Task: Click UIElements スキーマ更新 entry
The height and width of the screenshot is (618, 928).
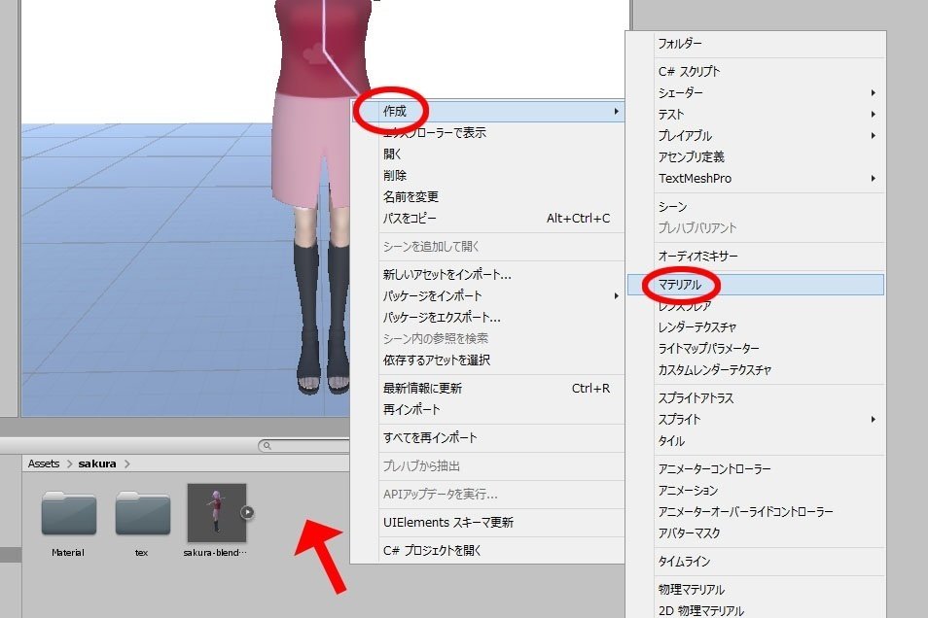Action: (487, 522)
